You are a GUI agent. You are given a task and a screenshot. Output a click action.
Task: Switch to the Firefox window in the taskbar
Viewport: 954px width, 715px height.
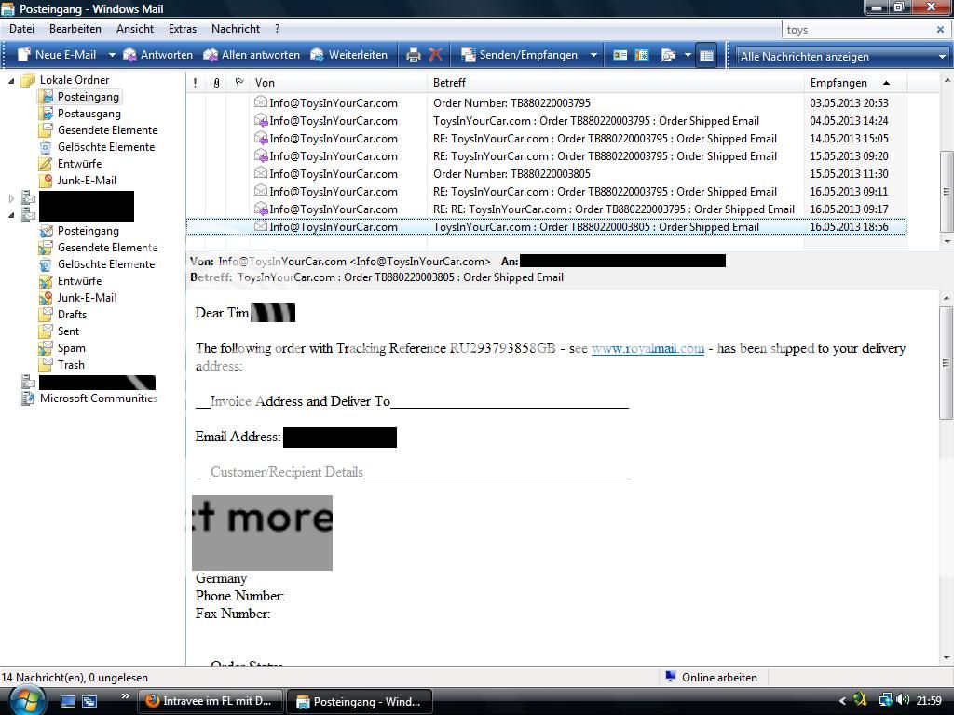pos(209,701)
